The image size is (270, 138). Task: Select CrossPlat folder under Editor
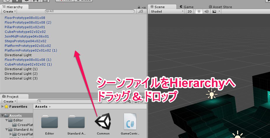tap(25, 125)
